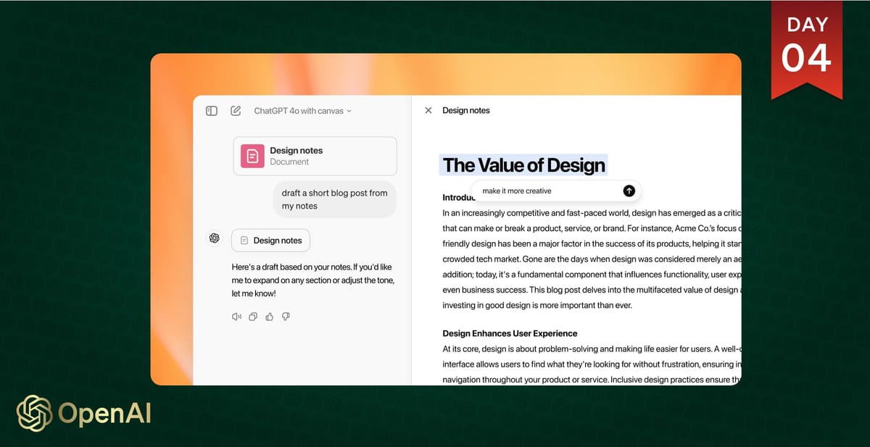Click the 'At its core, design is about' line

coord(592,348)
